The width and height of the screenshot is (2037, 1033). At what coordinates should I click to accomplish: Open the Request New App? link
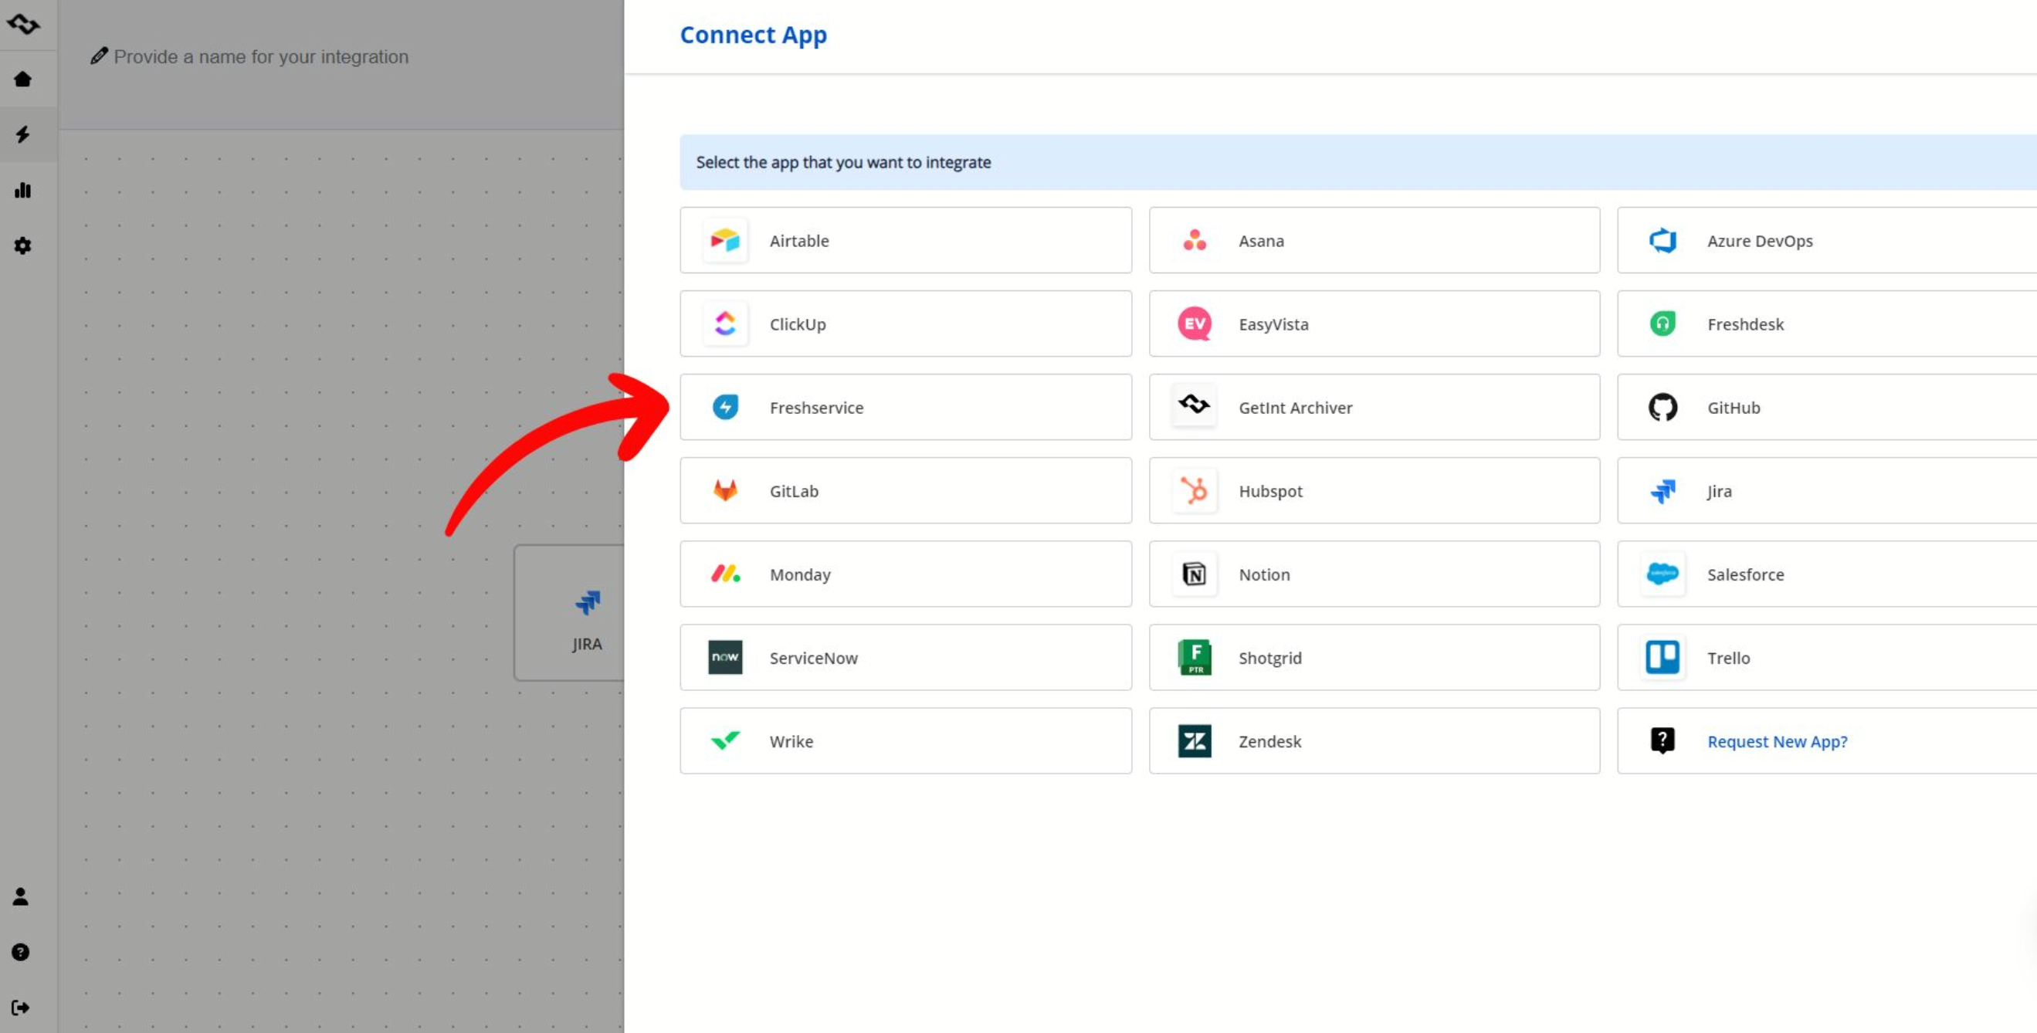point(1778,740)
